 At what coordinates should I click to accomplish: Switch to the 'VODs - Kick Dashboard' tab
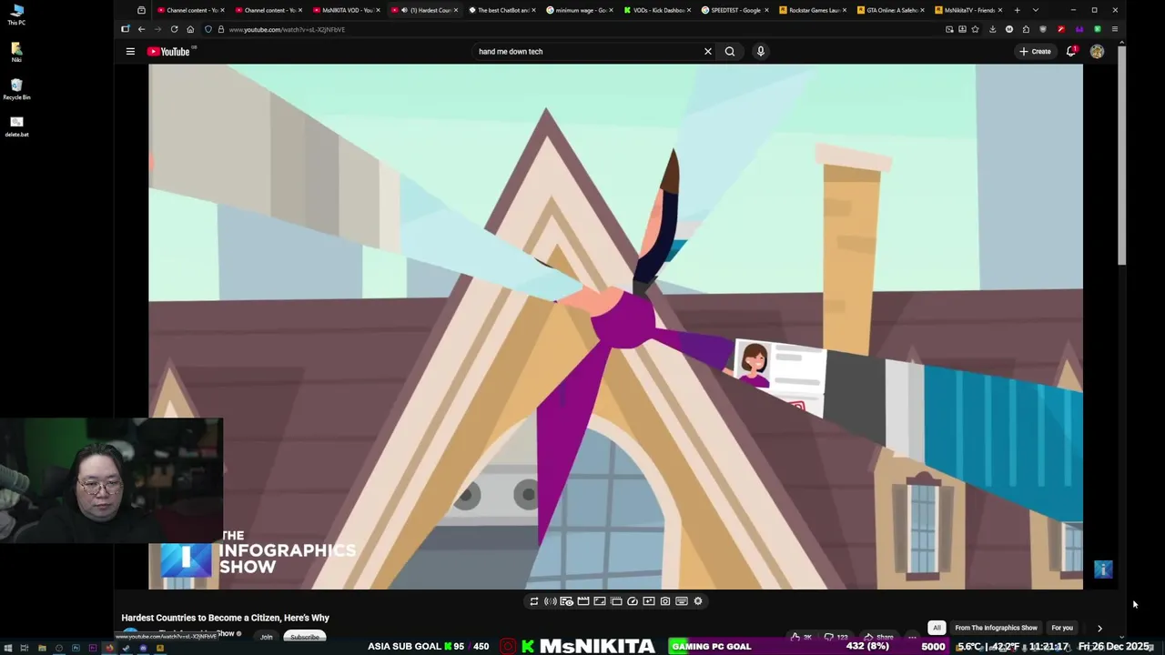(658, 10)
